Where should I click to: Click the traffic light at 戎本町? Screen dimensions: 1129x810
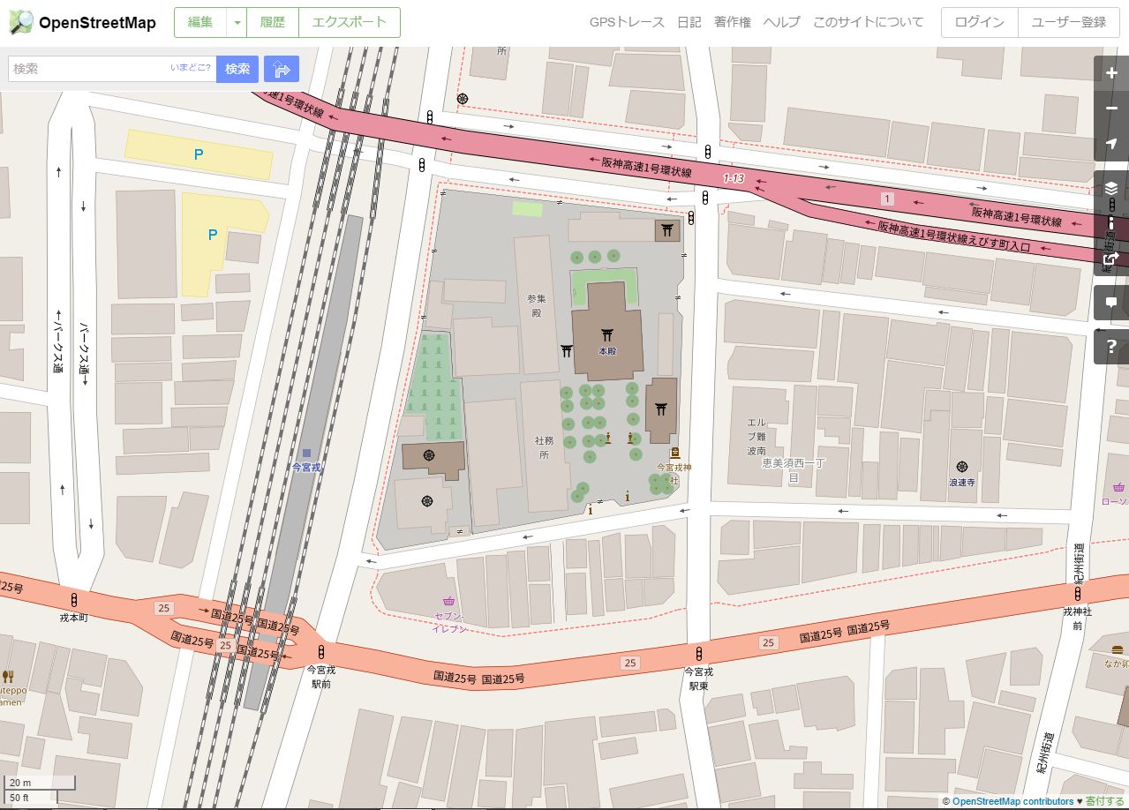point(73,600)
